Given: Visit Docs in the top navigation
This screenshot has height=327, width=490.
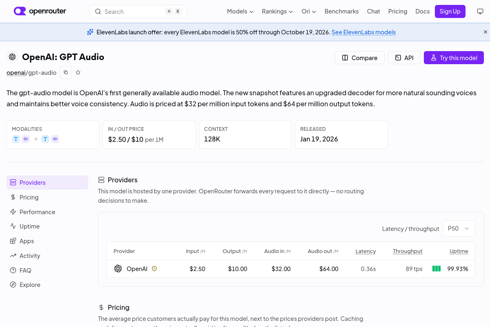Looking at the screenshot, I should coord(423,11).
